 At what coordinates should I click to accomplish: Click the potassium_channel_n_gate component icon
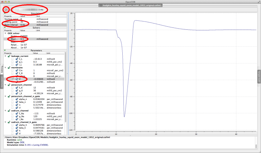(9, 96)
